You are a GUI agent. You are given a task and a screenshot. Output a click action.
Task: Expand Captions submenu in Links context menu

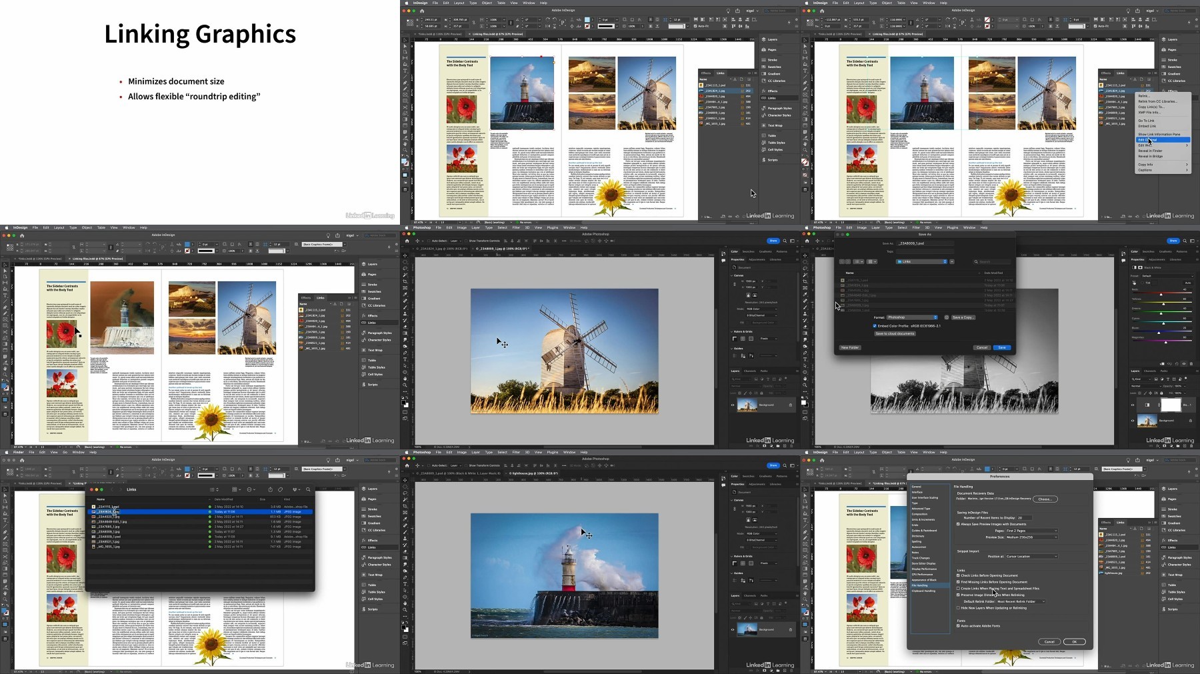coord(1163,170)
